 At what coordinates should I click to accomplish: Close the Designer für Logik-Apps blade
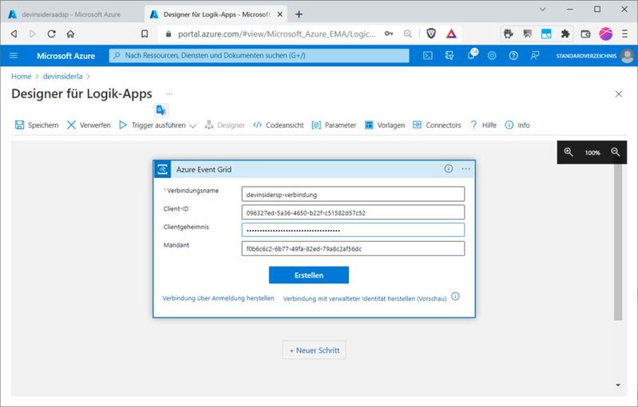coord(619,94)
